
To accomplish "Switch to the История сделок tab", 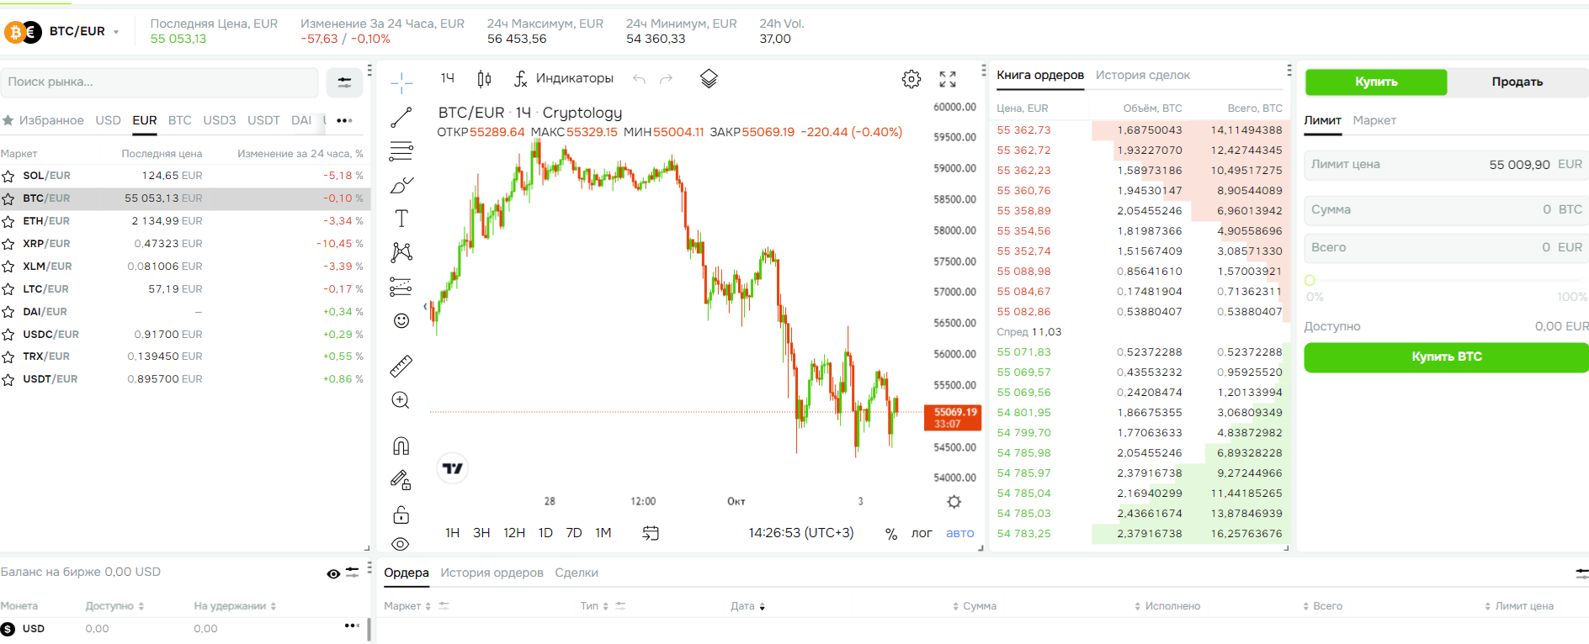I will click(x=1142, y=75).
